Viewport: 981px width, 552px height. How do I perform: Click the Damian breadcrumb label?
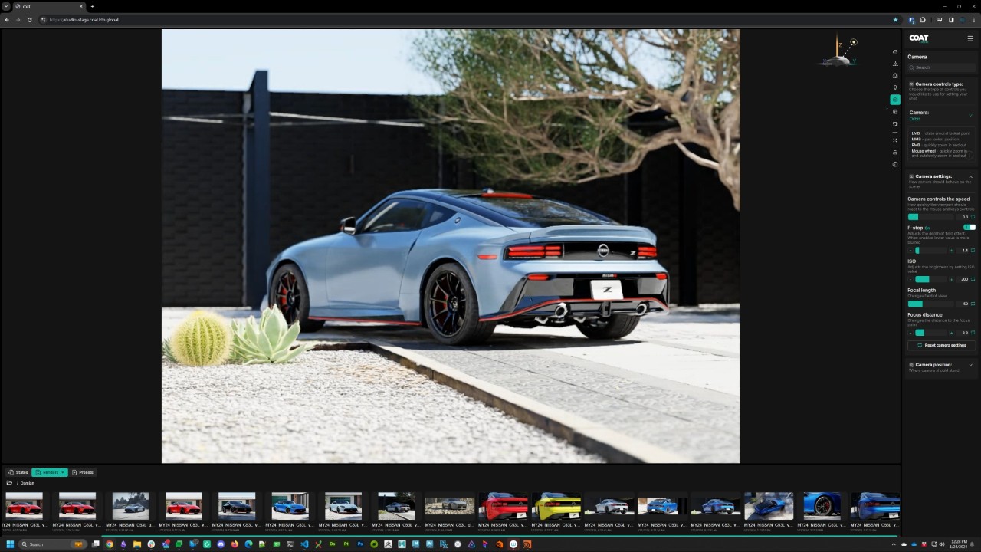(28, 483)
